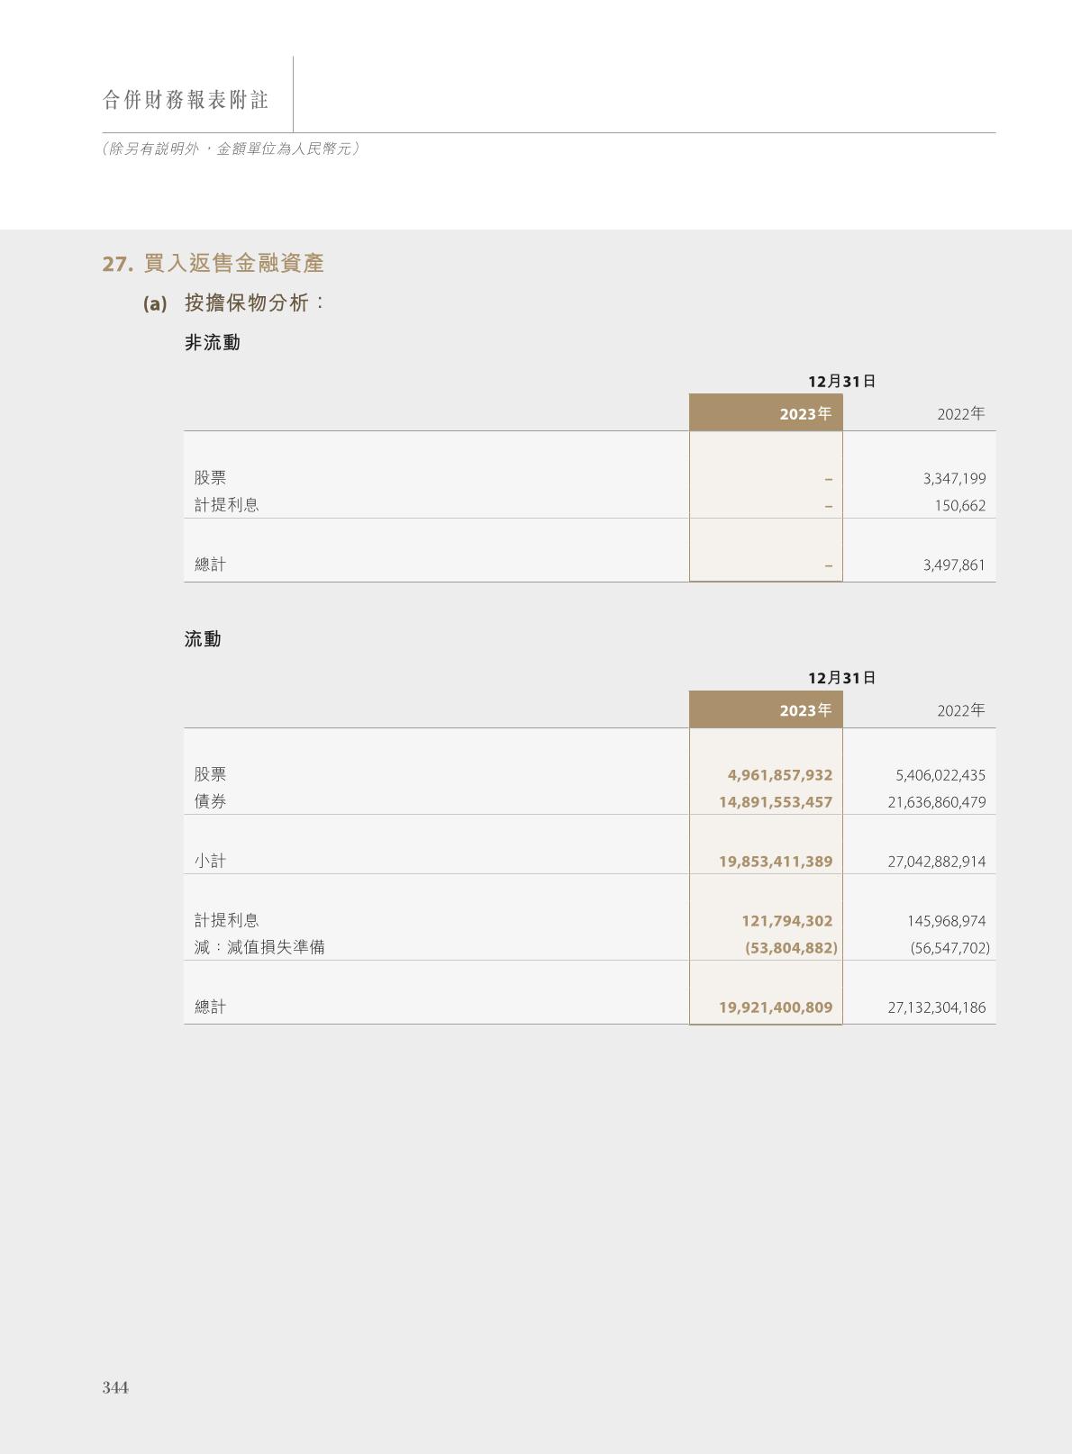
Task: Click the value 3,347,199 for stocks
Action: point(954,479)
